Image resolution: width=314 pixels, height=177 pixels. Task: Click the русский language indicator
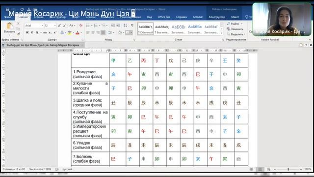point(67,169)
